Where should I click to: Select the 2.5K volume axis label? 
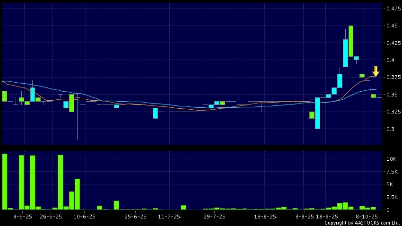pyautogui.click(x=392, y=197)
